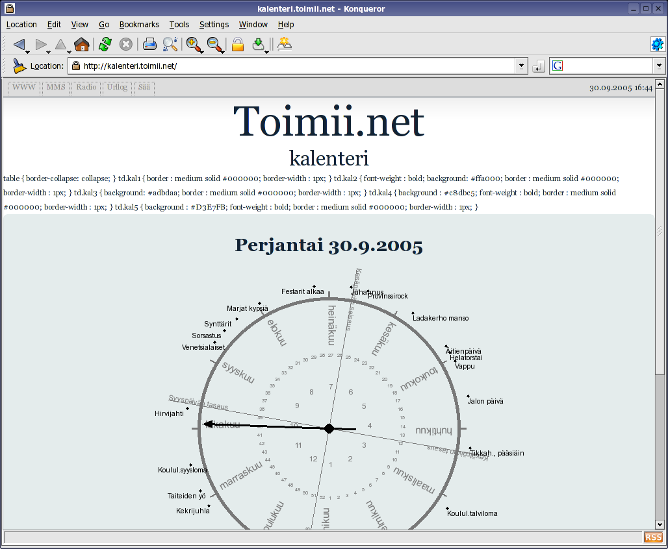The width and height of the screenshot is (668, 549).
Task: Go up one level with the Up arrow
Action: pos(60,44)
